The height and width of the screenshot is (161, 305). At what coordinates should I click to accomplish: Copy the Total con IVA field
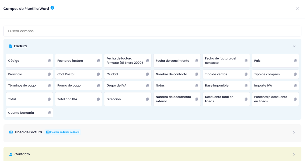click(x=98, y=99)
